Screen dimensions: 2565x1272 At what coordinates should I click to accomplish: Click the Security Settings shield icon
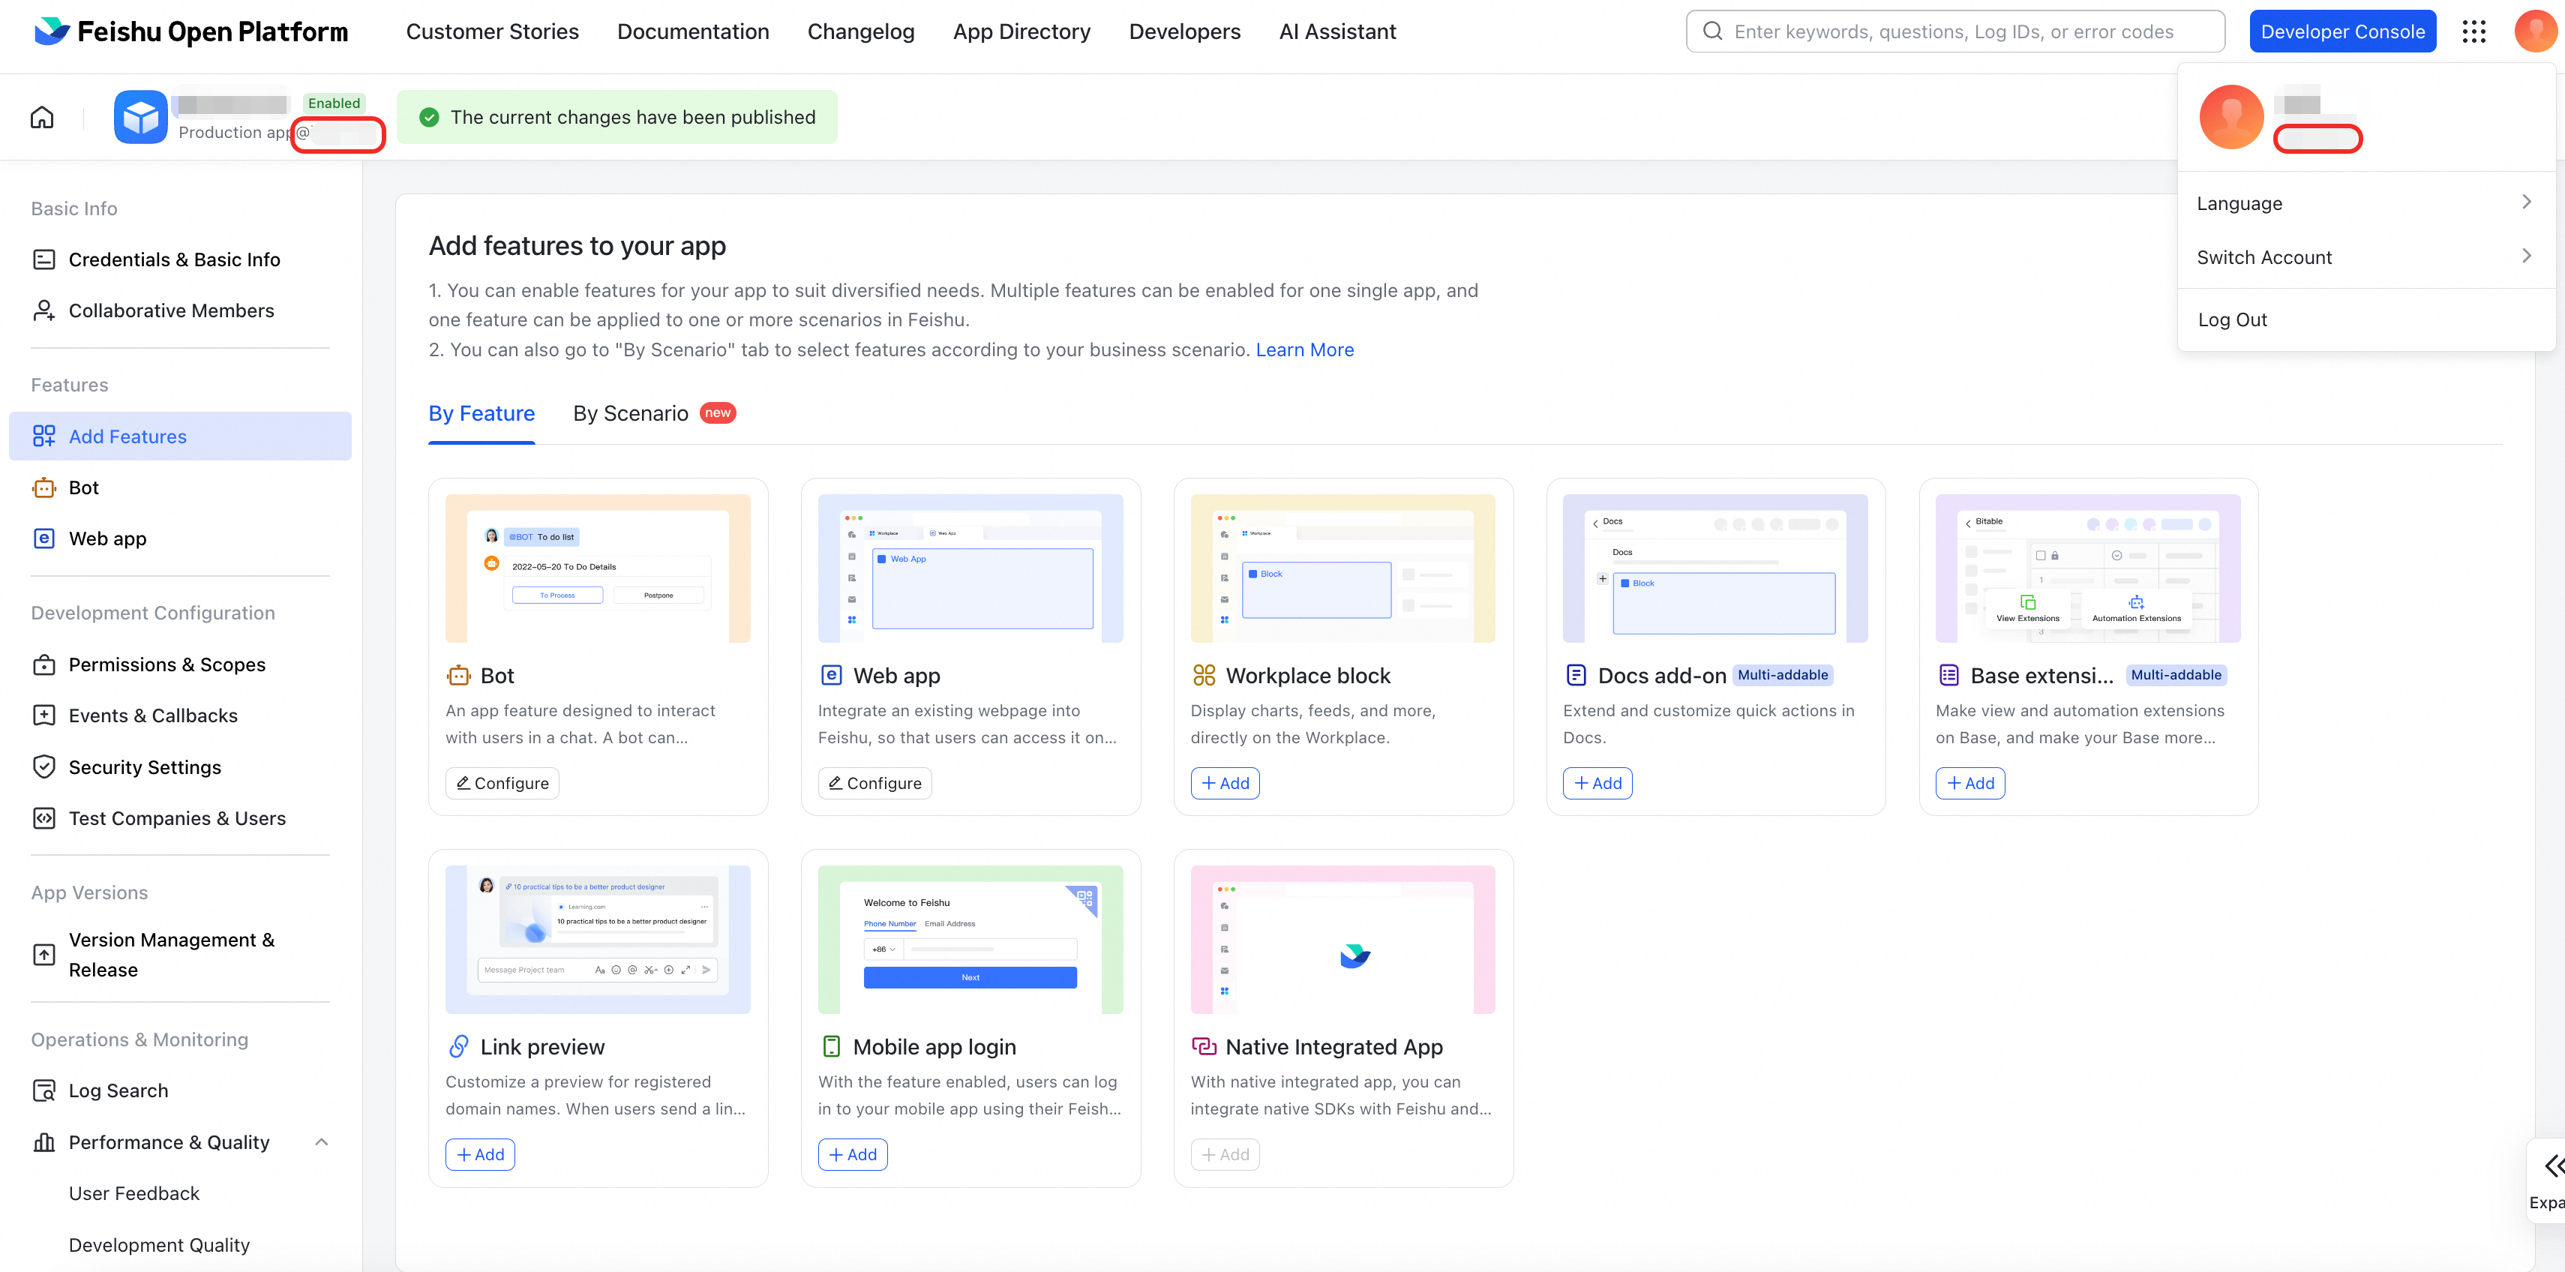click(43, 767)
